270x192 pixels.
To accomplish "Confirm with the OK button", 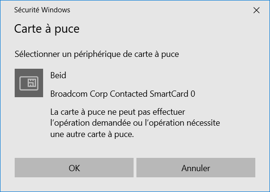I will [74, 167].
